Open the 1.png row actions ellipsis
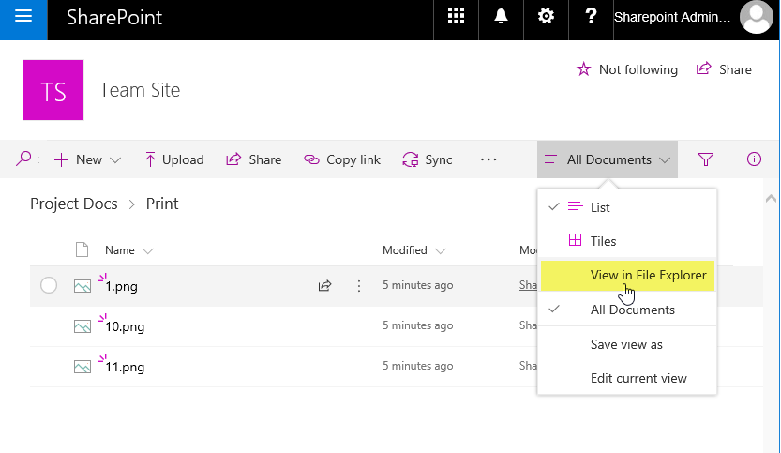 (x=358, y=285)
